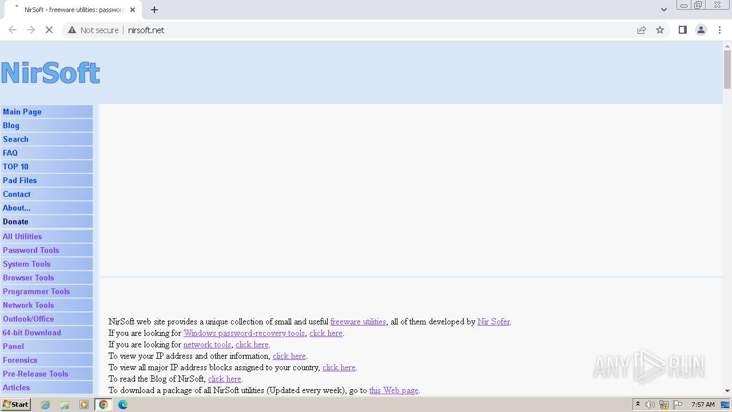Screen dimensions: 732x412
Task: Click here link to view IP address
Action: (x=289, y=356)
